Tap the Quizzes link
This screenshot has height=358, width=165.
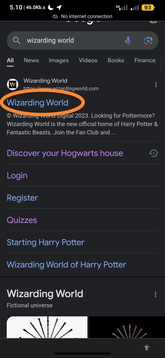(22, 220)
